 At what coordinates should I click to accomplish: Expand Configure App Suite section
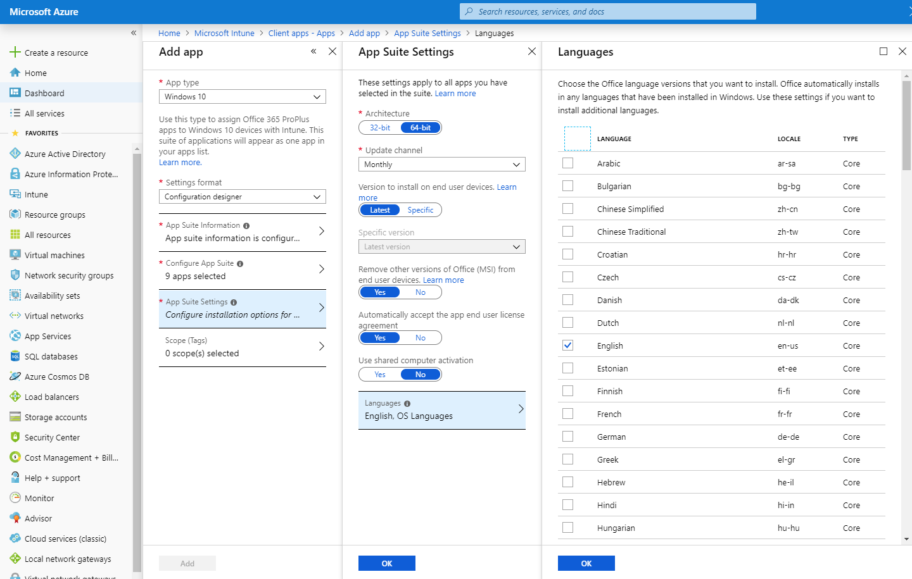coord(243,270)
